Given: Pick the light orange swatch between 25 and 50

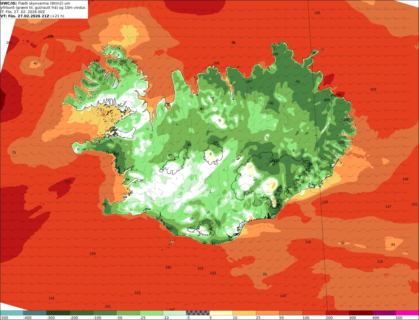Looking at the screenshot, I should [x=267, y=313].
